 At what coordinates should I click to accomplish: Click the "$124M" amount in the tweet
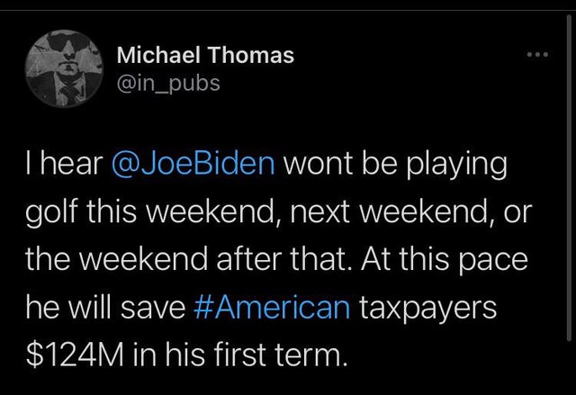pos(75,355)
